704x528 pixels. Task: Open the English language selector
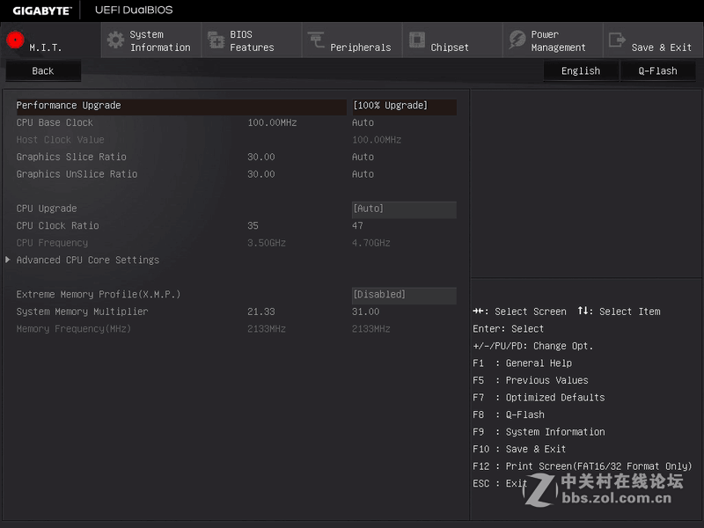(x=581, y=70)
